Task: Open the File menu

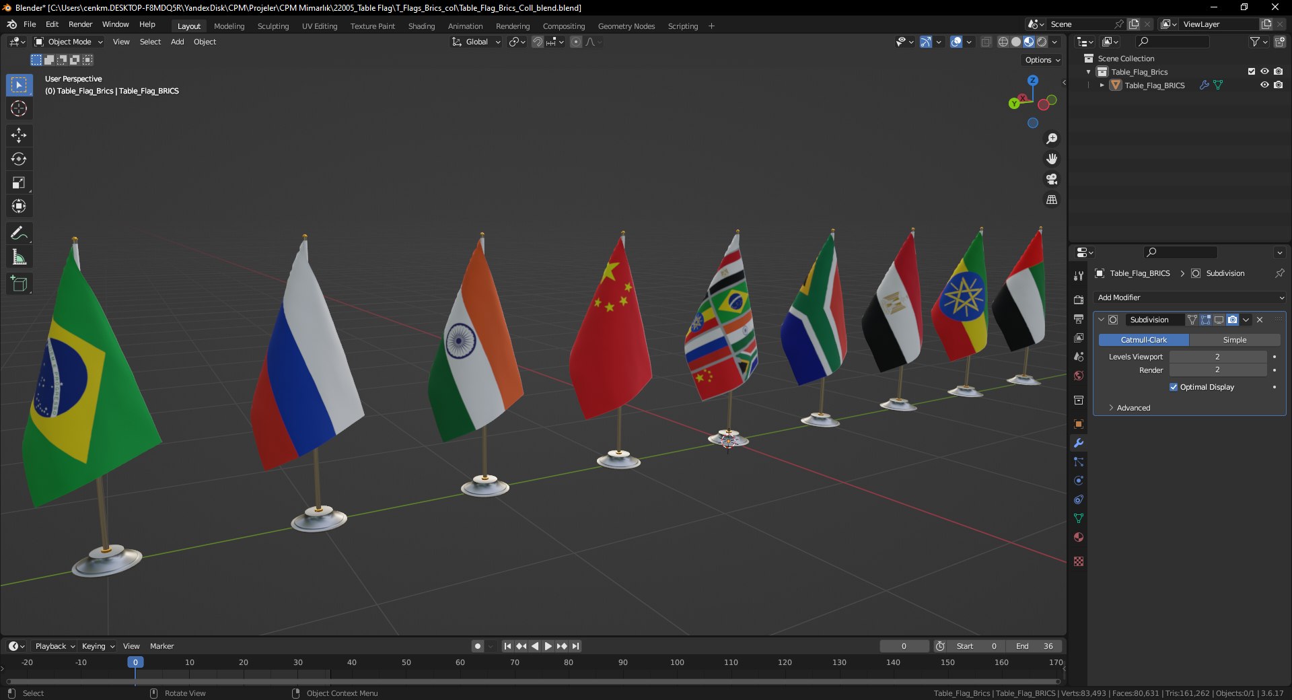Action: [30, 24]
